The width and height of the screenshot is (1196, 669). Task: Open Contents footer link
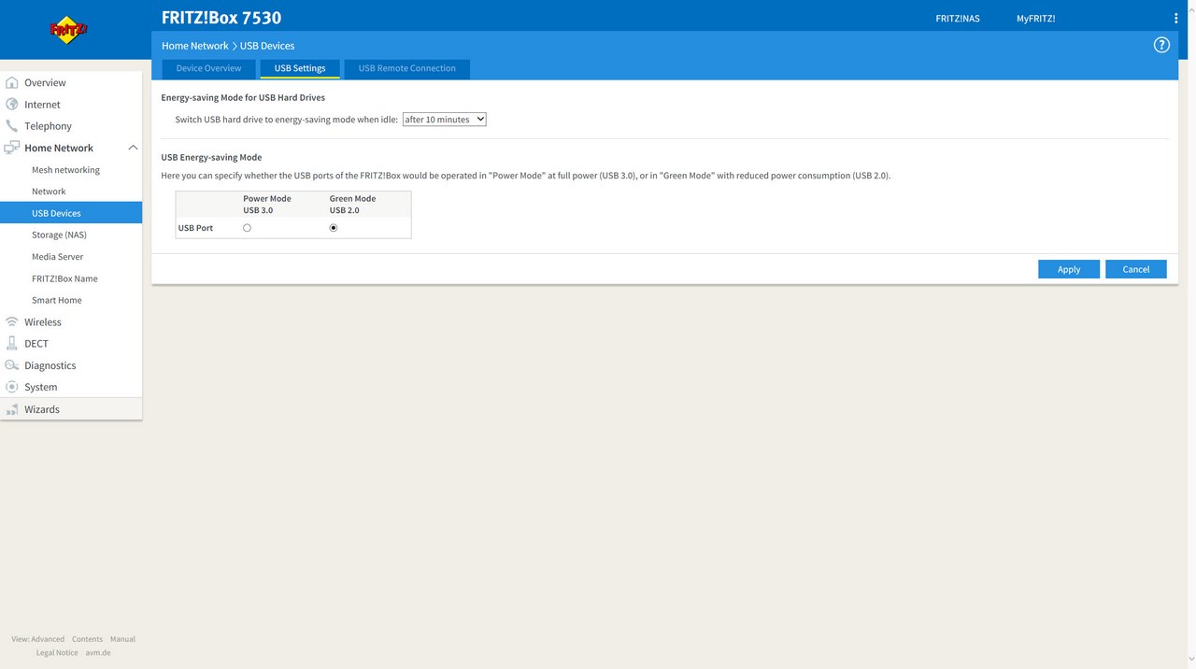point(87,639)
